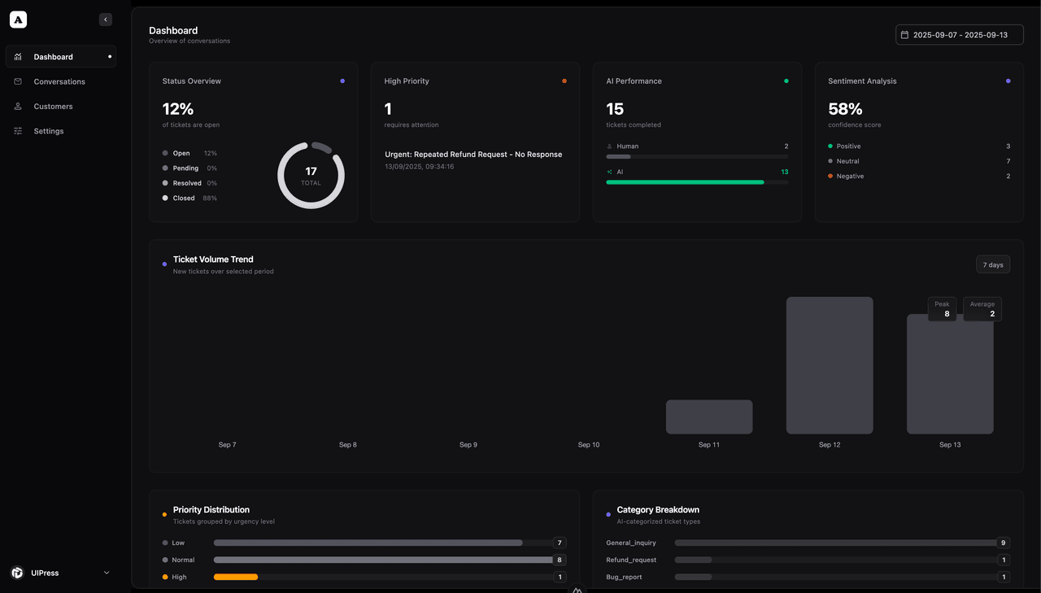Click the Resolved status legend entry
1041x593 pixels.
click(190, 183)
